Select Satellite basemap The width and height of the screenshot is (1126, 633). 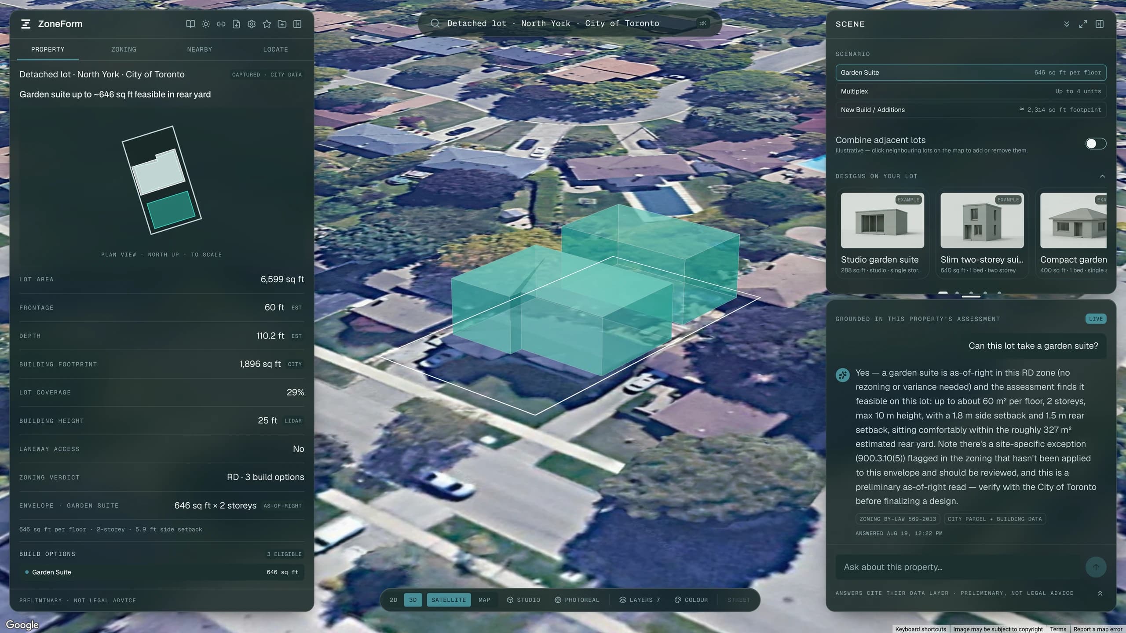pos(449,600)
